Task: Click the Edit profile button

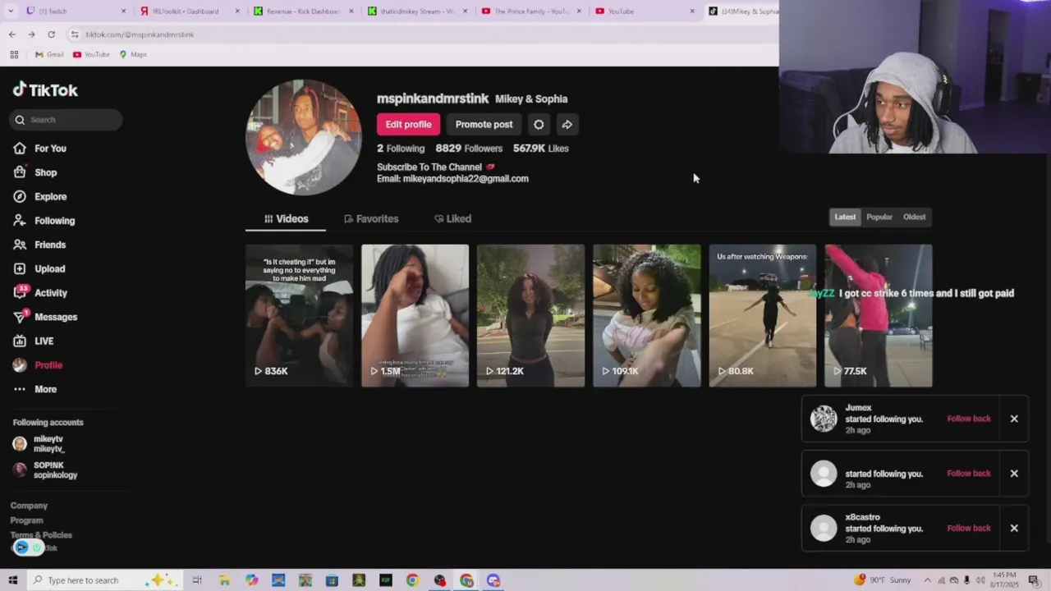Action: pyautogui.click(x=408, y=125)
